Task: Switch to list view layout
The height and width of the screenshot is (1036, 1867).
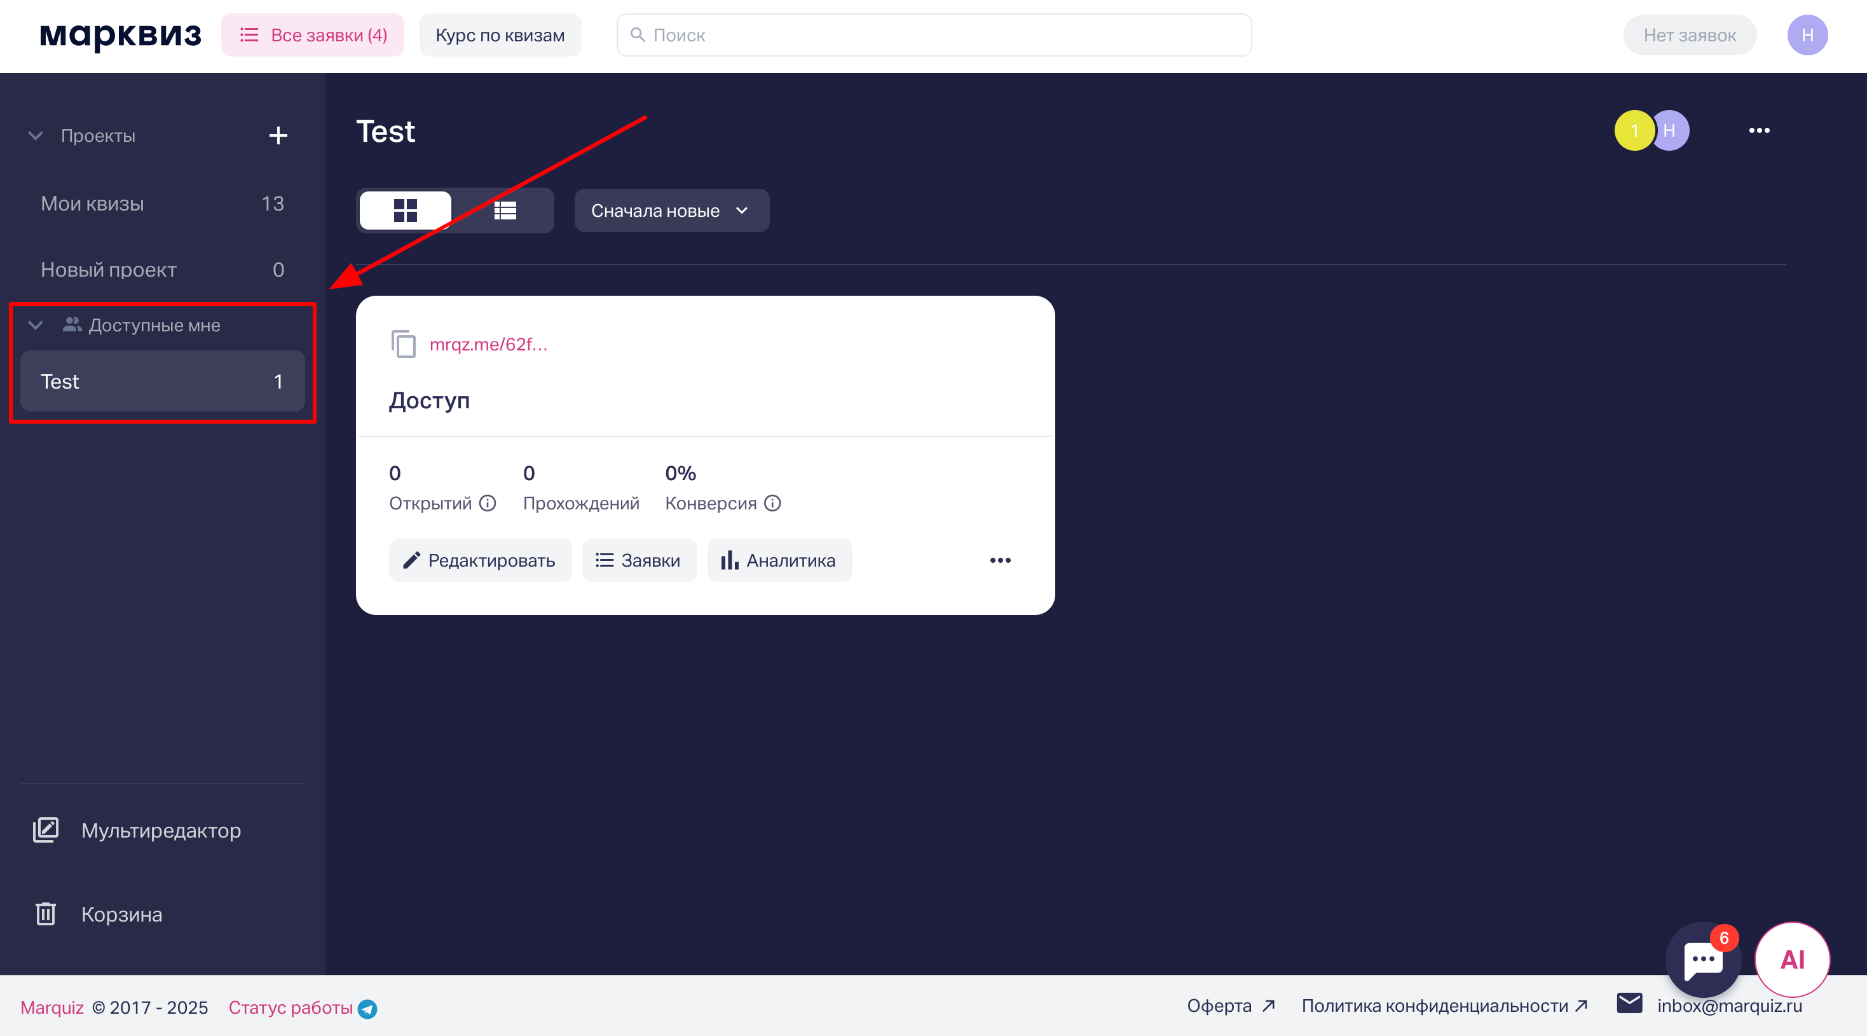Action: click(505, 211)
